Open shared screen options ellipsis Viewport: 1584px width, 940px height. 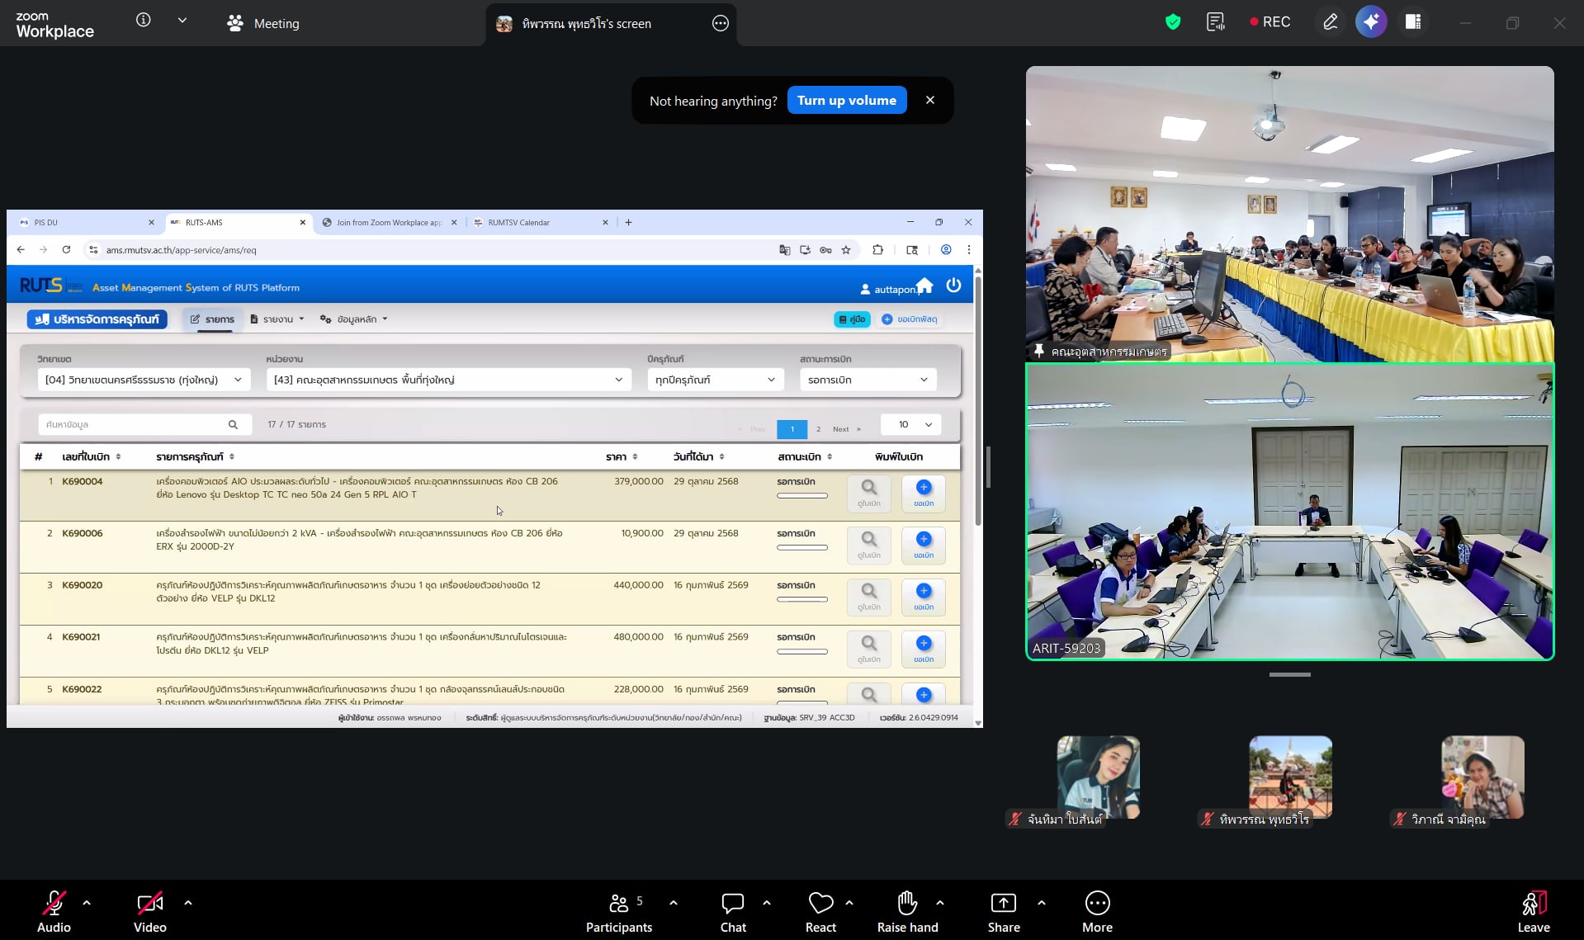[720, 24]
